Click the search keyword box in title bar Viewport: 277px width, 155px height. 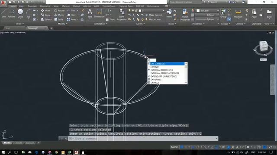[x=186, y=2]
